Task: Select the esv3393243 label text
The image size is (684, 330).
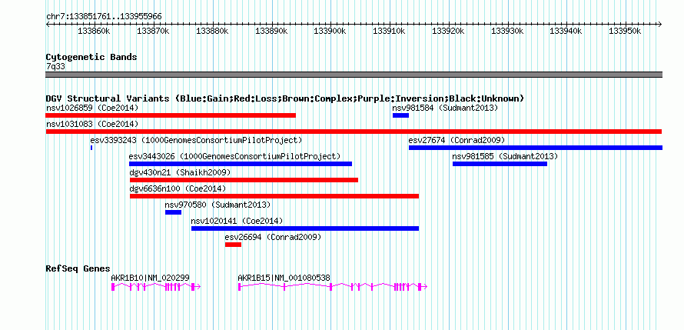Action: pos(196,140)
